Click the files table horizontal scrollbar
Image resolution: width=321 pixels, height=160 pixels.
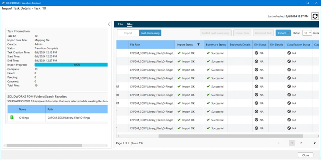[230, 136]
